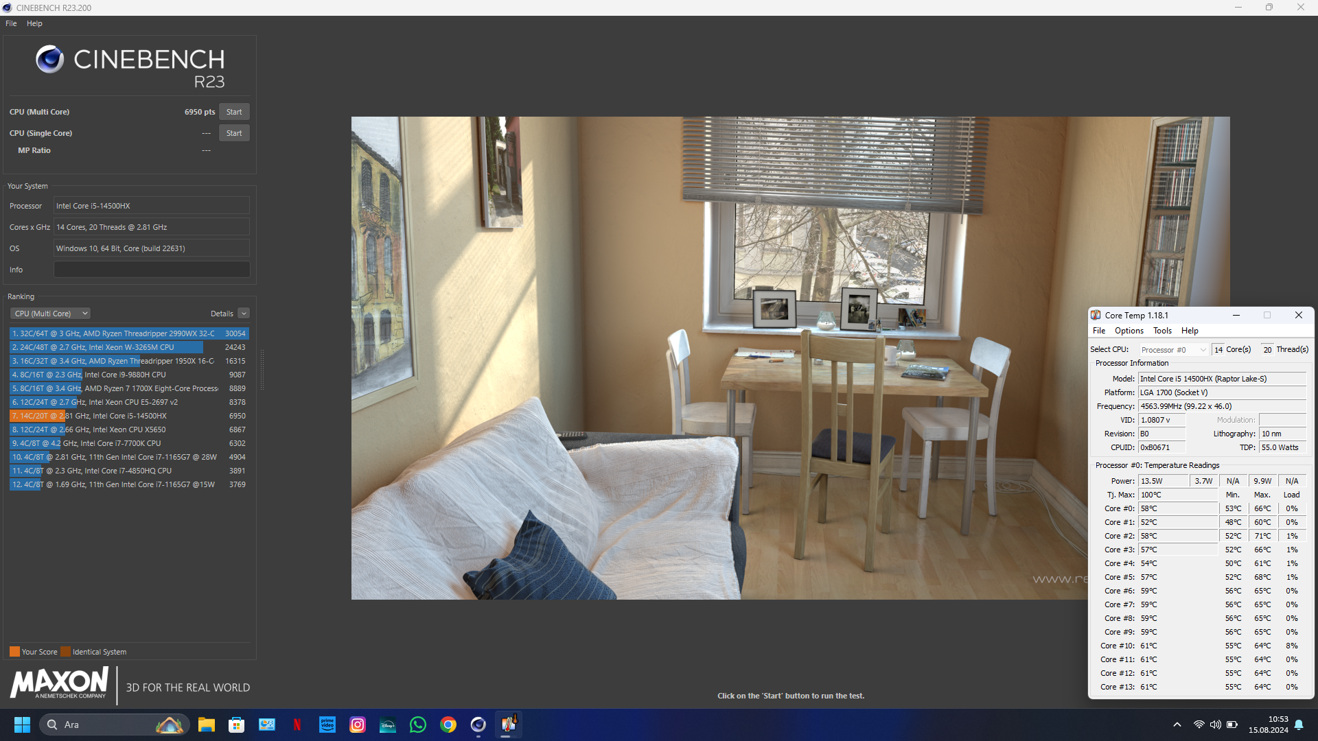Close the Core Temp window
The image size is (1318, 741).
[x=1299, y=315]
